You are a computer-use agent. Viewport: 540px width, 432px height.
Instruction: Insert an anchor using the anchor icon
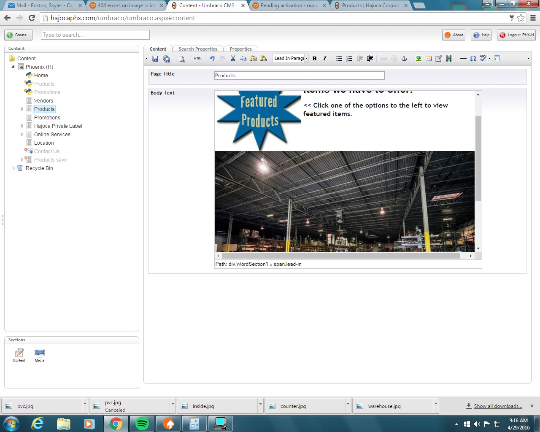click(404, 59)
